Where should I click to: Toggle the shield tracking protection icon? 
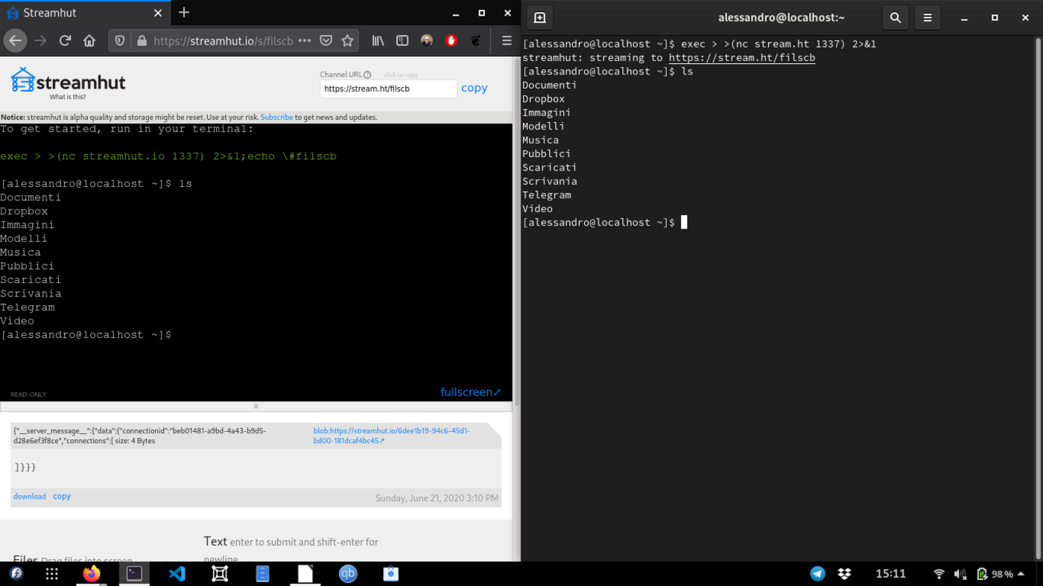pyautogui.click(x=119, y=41)
